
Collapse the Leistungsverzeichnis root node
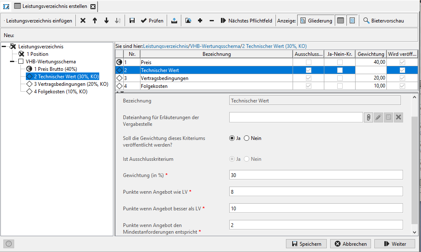4,46
